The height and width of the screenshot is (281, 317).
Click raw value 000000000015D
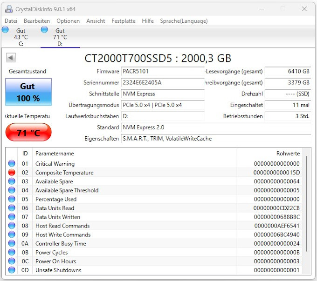click(276, 173)
